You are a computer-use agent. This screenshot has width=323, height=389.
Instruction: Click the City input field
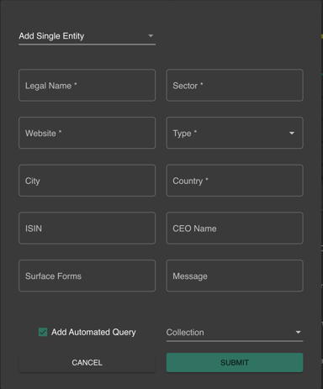tap(87, 181)
